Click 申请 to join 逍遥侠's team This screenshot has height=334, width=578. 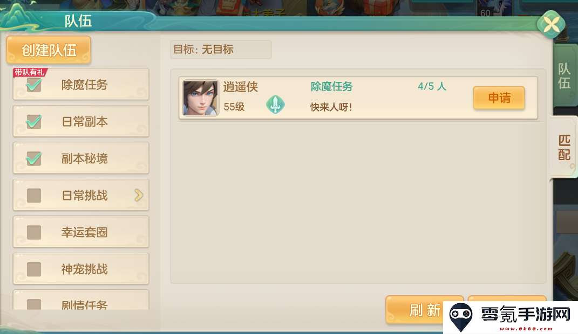pyautogui.click(x=499, y=98)
